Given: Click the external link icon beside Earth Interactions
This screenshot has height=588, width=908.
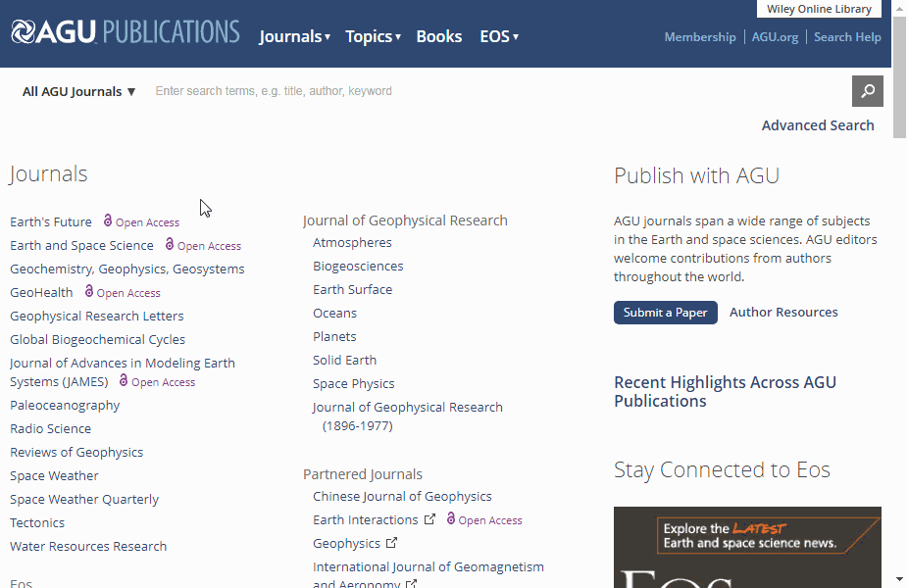Looking at the screenshot, I should pos(429,519).
